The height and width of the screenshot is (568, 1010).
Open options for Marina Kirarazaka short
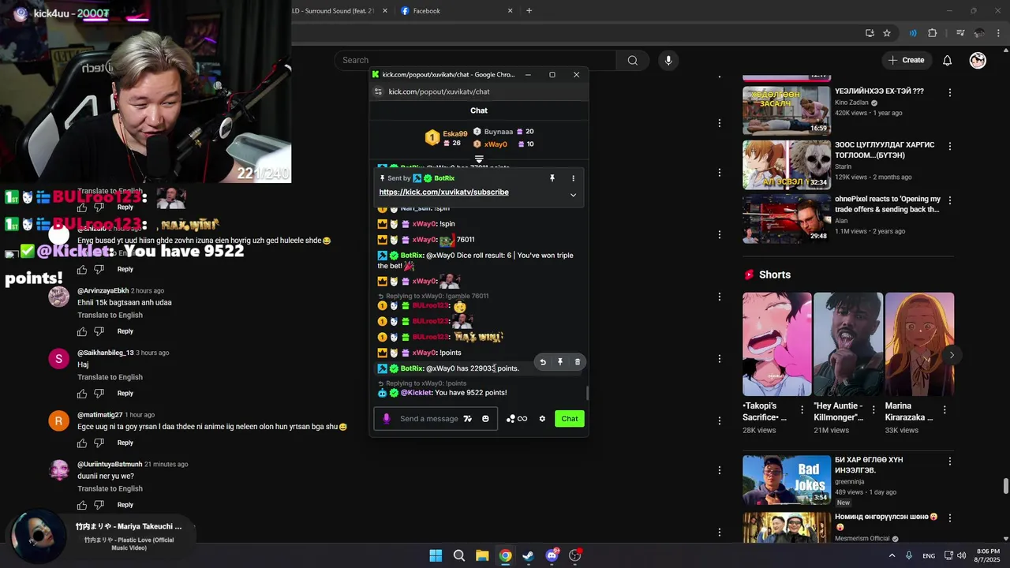tap(945, 410)
